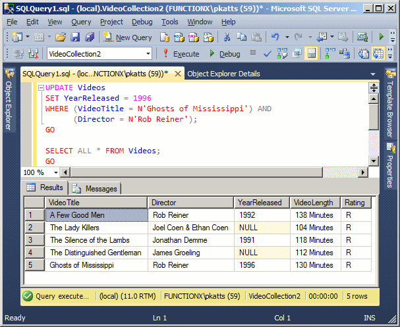This screenshot has width=400, height=327.
Task: Open the Query menu
Action: [x=81, y=22]
